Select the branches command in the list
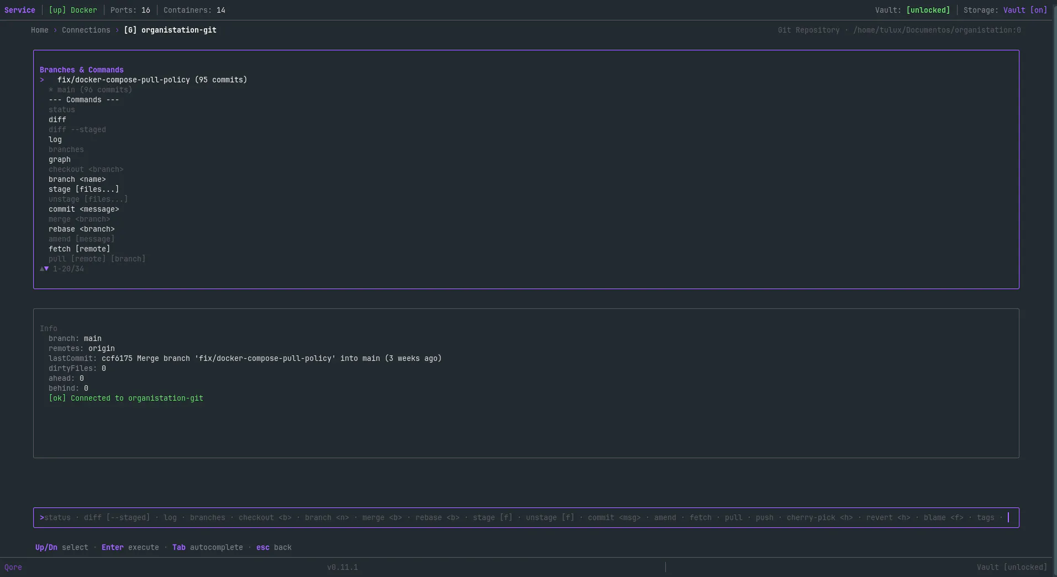This screenshot has height=577, width=1057. coord(66,149)
